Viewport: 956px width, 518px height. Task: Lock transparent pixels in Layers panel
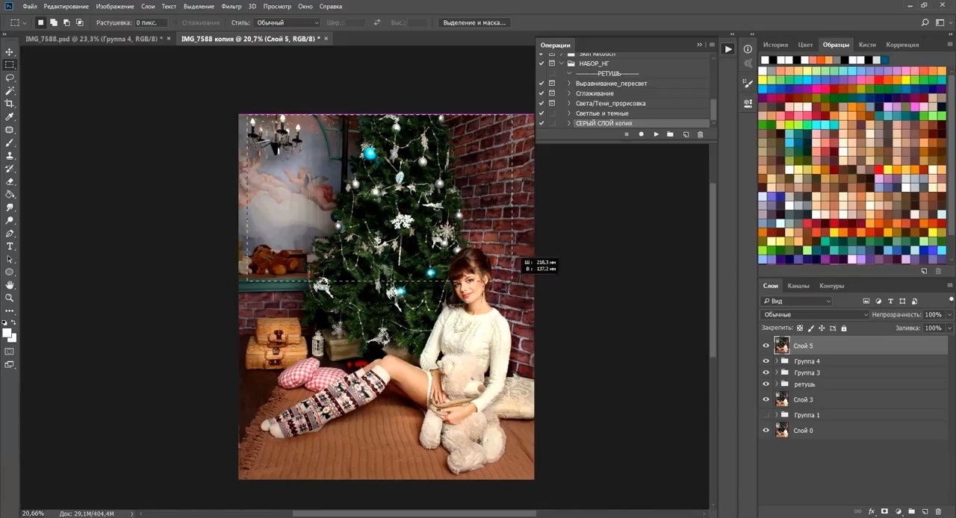click(800, 328)
